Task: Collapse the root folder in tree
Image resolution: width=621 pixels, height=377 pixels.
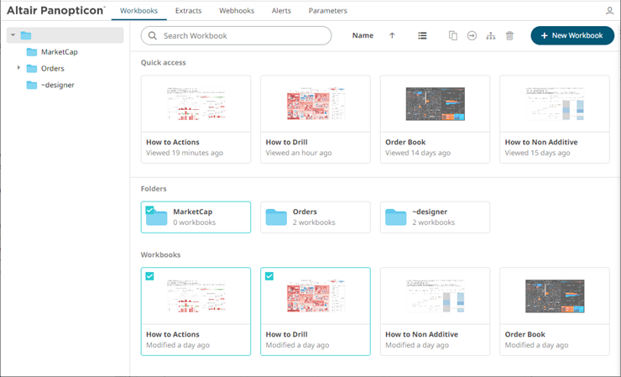Action: pos(13,35)
